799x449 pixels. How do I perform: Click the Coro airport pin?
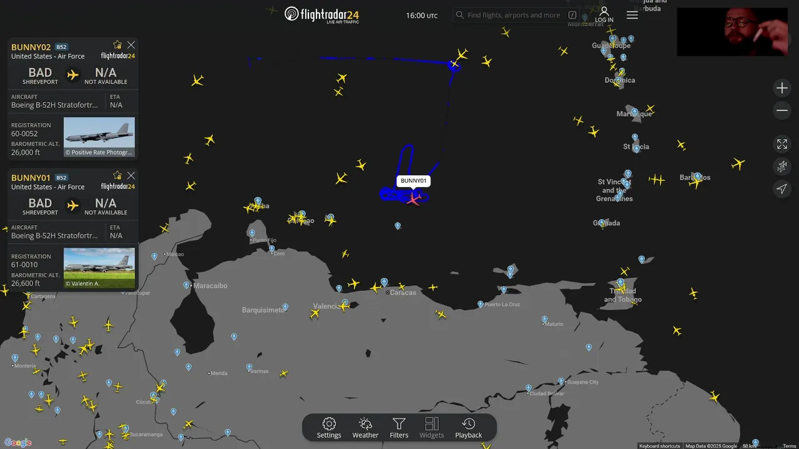tap(272, 248)
